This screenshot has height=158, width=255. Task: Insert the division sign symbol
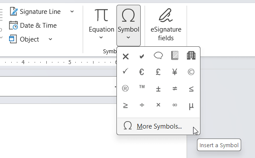[x=142, y=105]
